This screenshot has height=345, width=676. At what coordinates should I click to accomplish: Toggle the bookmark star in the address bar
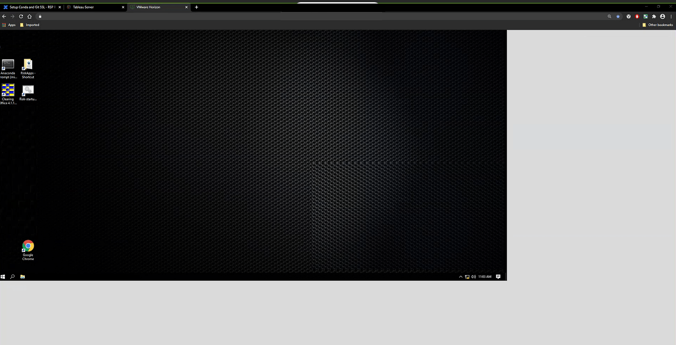618,16
